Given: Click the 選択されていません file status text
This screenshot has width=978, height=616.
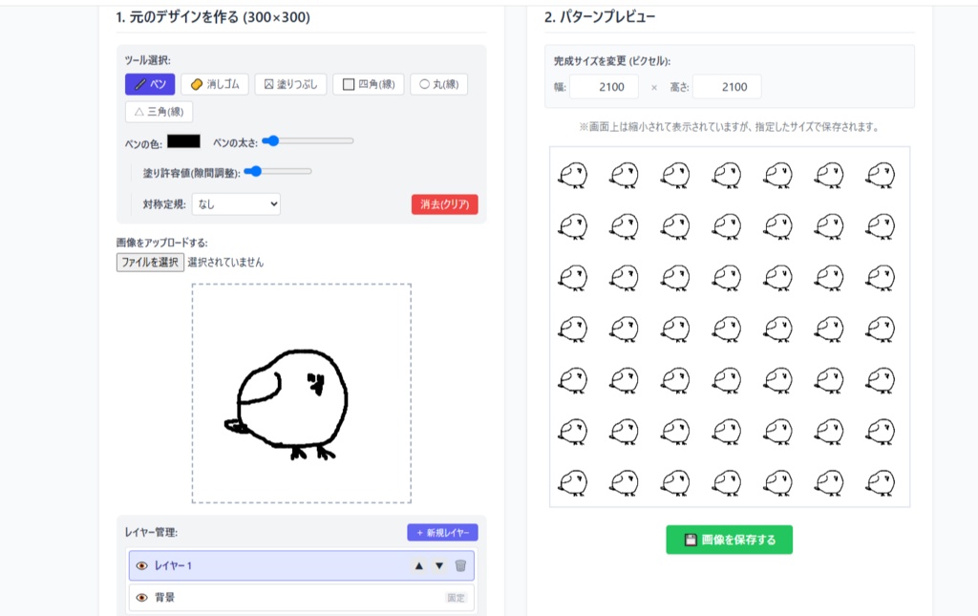Looking at the screenshot, I should coord(225,263).
